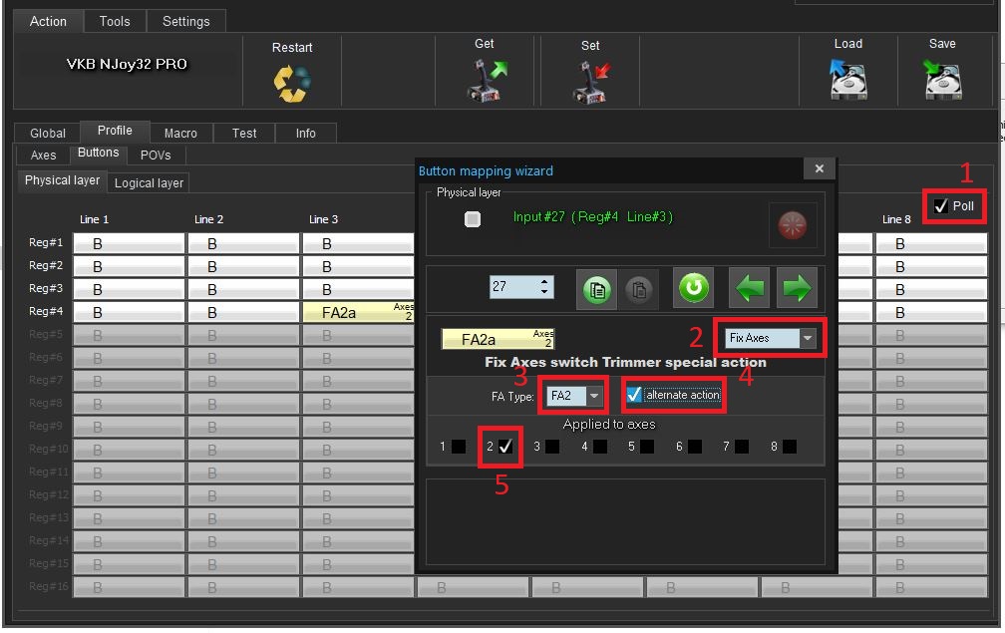Expand the FA Type dropdown
Screen dimensions: 1005x633
[x=594, y=396]
